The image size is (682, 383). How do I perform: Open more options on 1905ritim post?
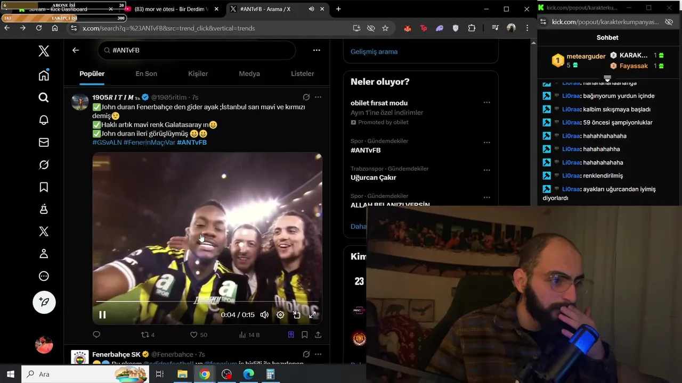click(x=318, y=97)
